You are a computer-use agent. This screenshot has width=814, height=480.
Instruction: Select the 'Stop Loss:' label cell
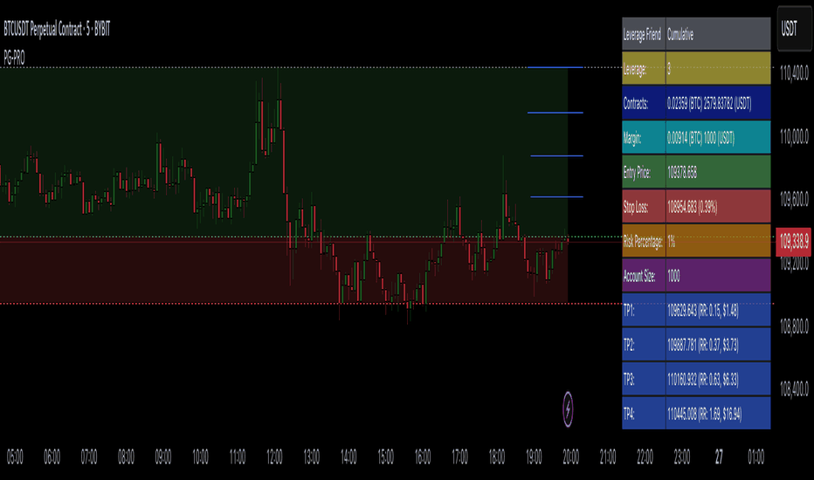[644, 207]
